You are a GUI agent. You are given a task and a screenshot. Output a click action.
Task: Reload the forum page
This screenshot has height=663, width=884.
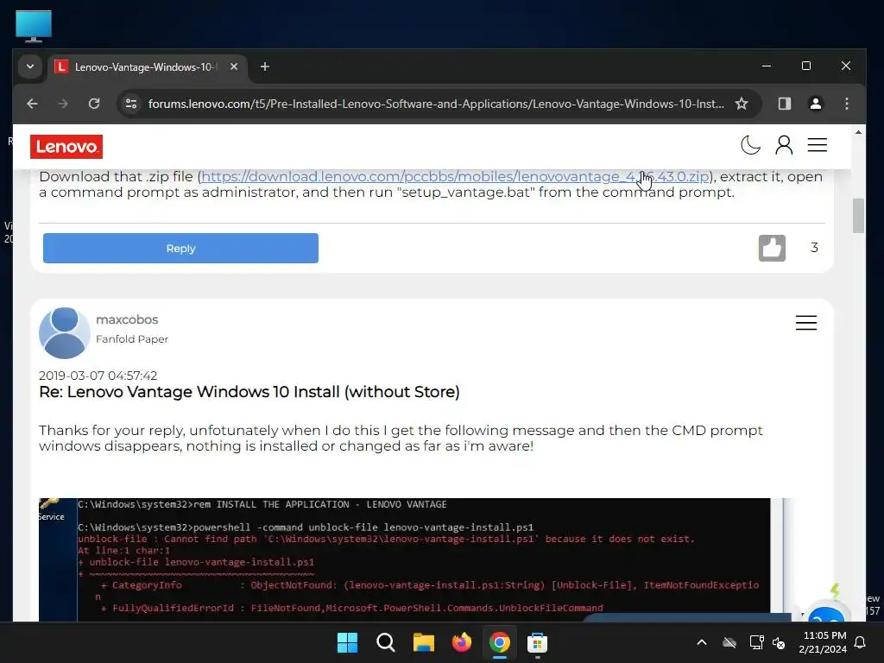[94, 104]
